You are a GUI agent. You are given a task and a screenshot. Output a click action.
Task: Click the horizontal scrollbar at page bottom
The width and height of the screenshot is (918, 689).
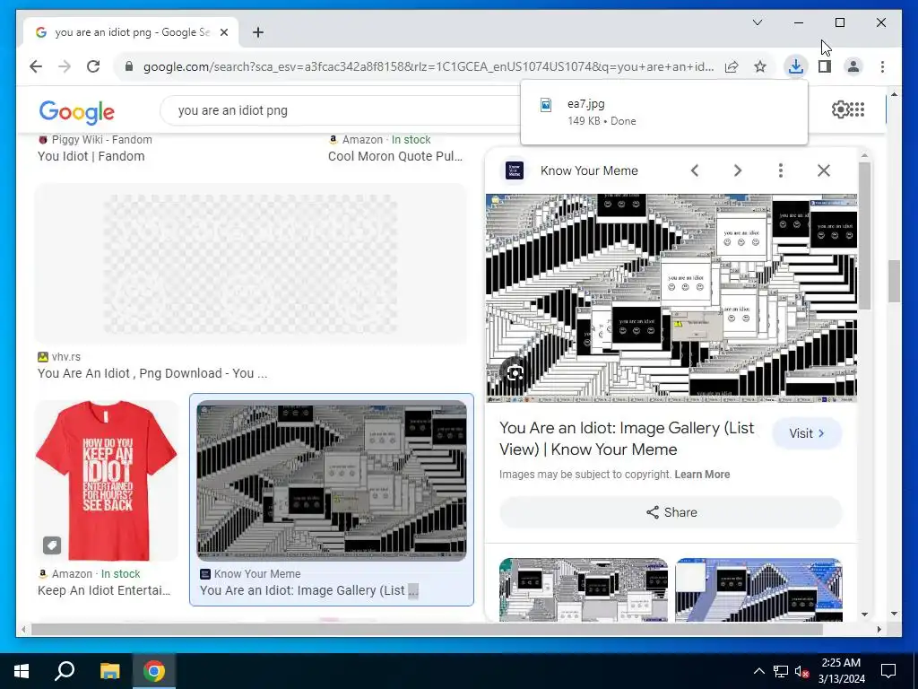click(427, 629)
